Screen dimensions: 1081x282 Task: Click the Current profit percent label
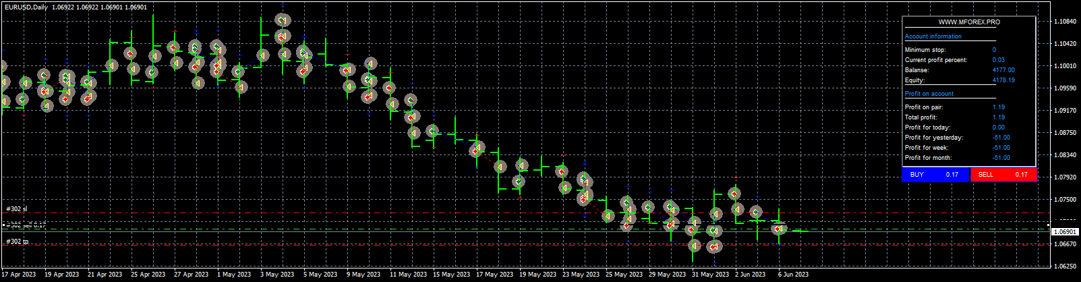tap(936, 60)
